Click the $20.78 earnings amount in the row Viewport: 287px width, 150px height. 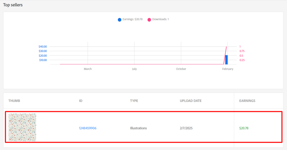coord(244,128)
